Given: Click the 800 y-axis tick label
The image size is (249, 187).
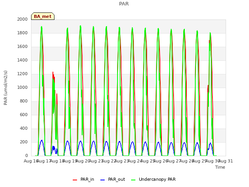Looking at the screenshot, I should point(24,101).
